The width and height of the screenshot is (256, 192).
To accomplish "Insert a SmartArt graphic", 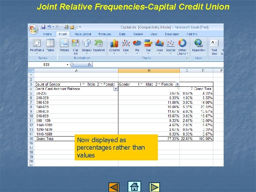I will 99,46.
